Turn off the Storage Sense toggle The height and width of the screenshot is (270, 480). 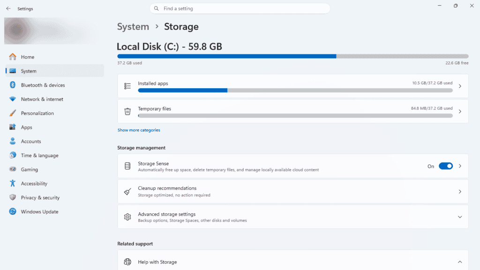(446, 166)
